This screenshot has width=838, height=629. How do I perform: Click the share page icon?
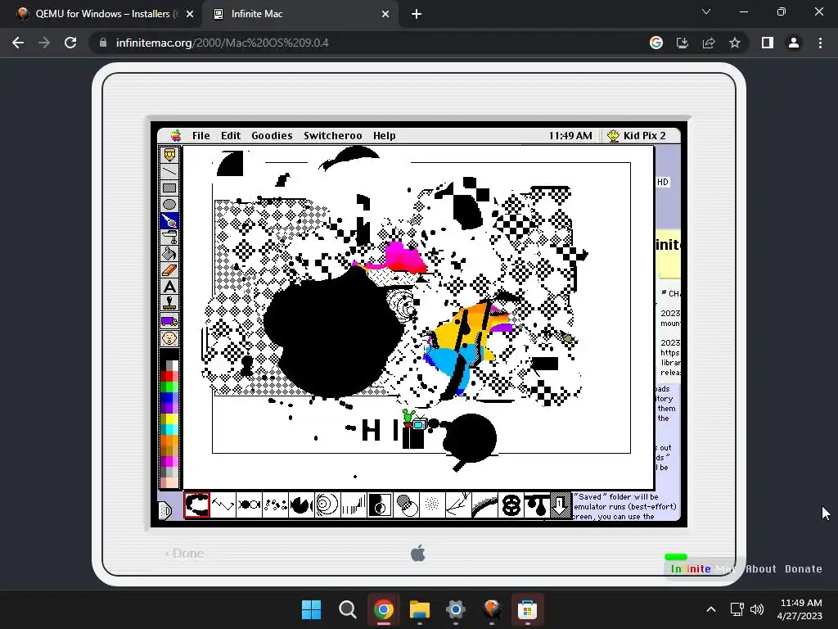[x=709, y=43]
